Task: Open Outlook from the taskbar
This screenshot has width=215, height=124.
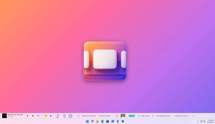Action: click(113, 121)
